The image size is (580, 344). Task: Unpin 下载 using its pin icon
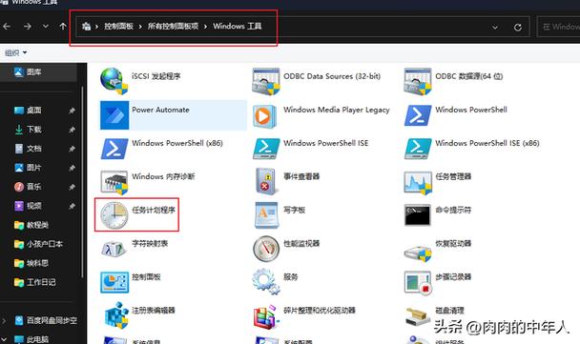tap(72, 130)
